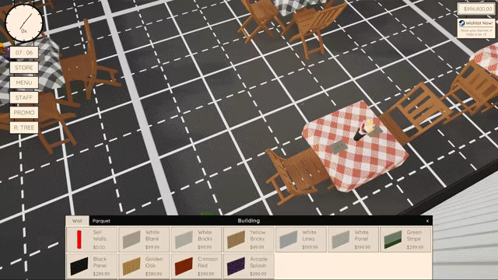Image resolution: width=498 pixels, height=280 pixels.
Task: Click the game speed clock dial
Action: pyautogui.click(x=24, y=23)
